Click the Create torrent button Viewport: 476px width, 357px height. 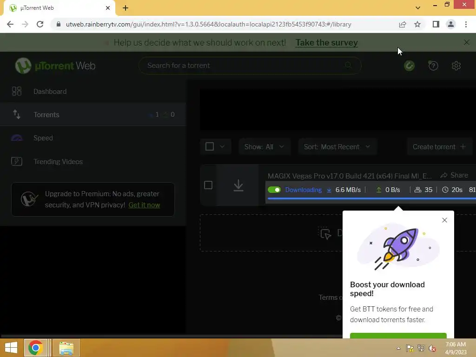[439, 147]
